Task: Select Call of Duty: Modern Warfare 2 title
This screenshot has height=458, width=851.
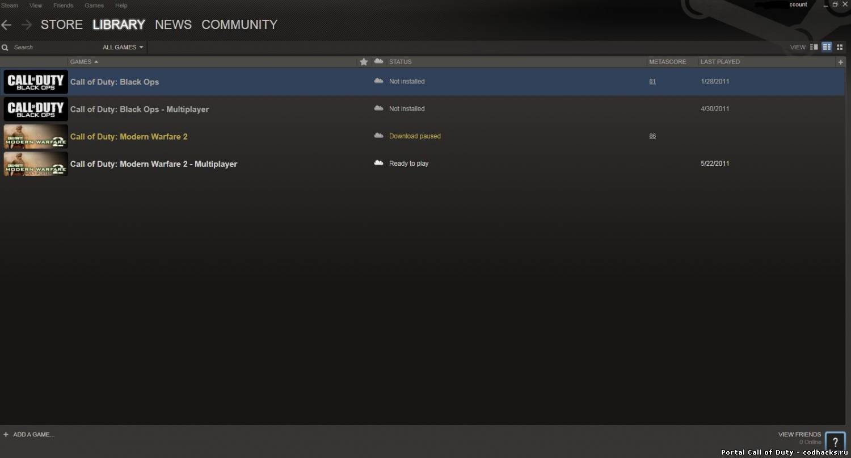Action: (129, 136)
